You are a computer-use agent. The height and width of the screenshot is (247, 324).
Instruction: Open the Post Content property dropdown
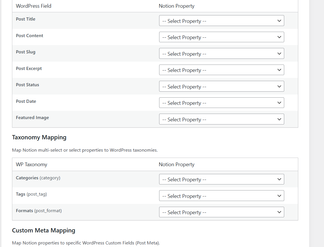coord(222,37)
